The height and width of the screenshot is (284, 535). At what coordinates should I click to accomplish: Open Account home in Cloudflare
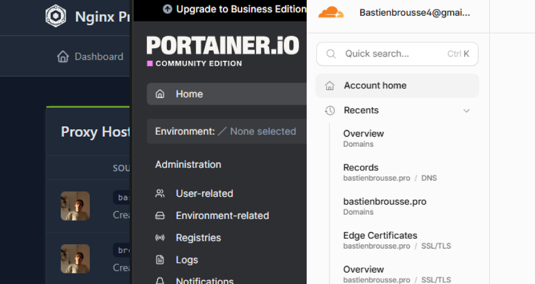397,85
